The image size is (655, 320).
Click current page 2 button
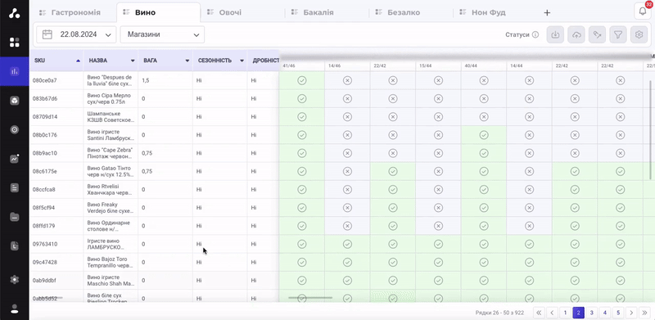click(579, 313)
